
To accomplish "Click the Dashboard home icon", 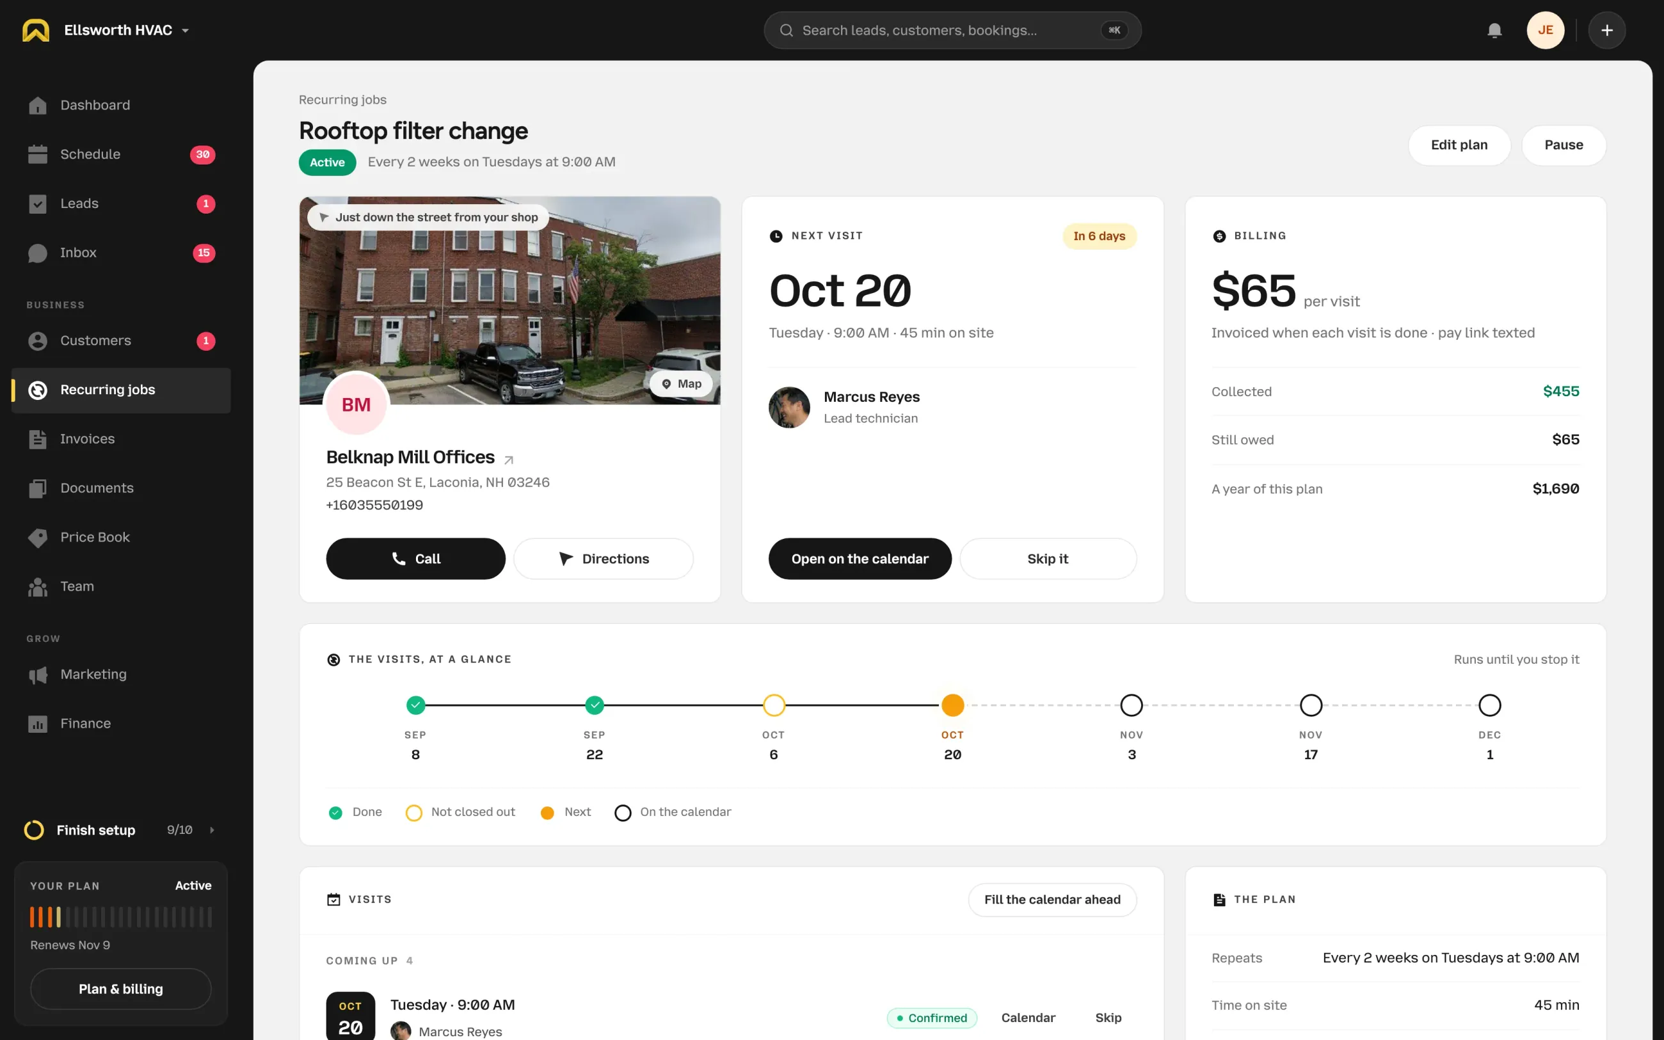I will [38, 105].
